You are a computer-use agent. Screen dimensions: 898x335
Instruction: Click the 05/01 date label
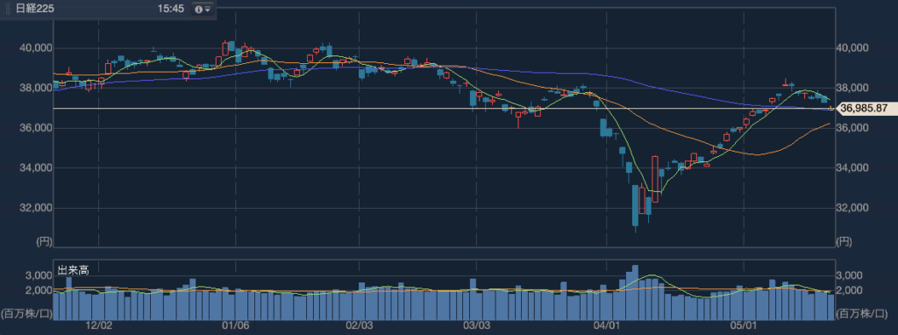pyautogui.click(x=744, y=325)
